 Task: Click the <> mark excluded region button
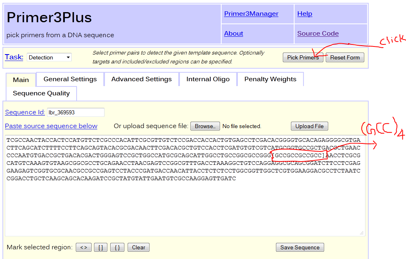tap(83, 247)
